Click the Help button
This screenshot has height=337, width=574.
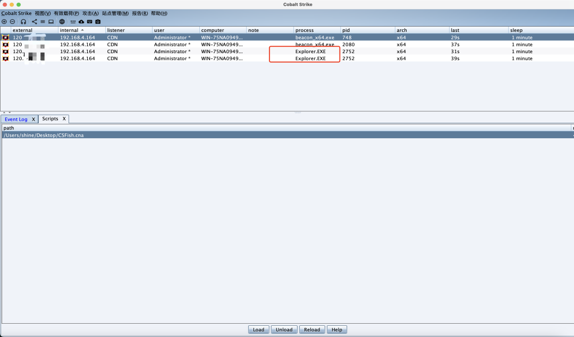337,330
